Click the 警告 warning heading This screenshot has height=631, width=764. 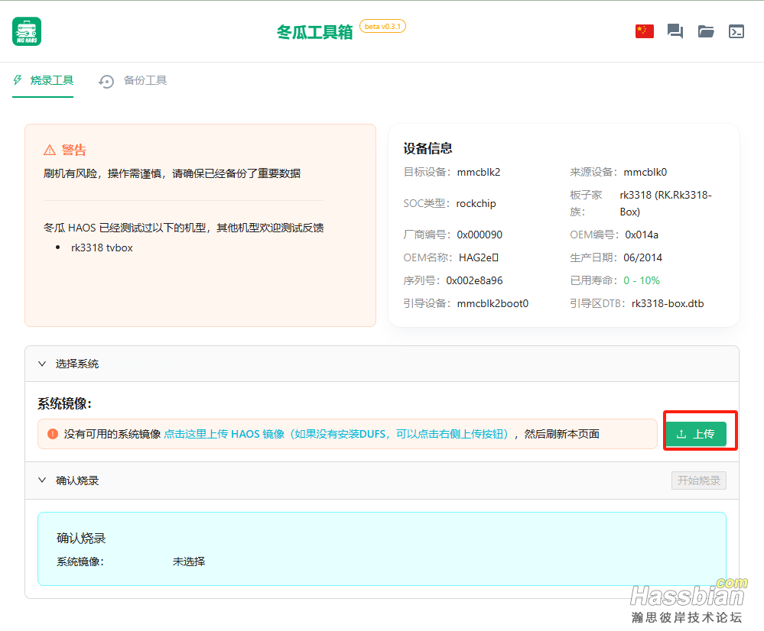pyautogui.click(x=74, y=150)
